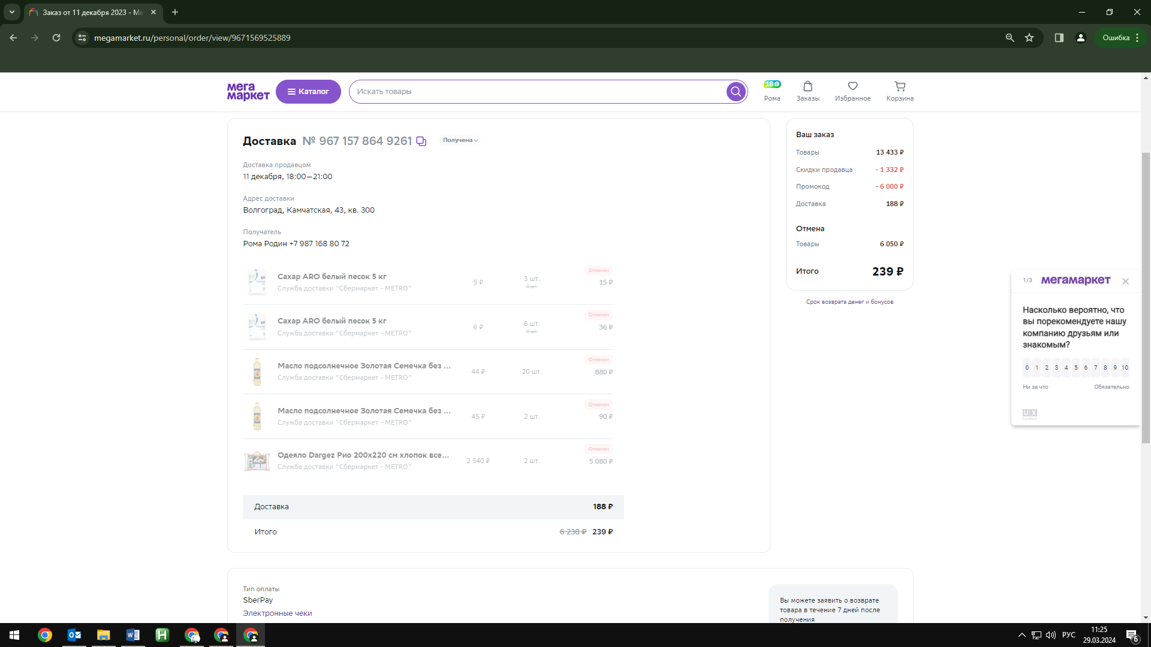Open the Избранное favorites page
The width and height of the screenshot is (1151, 647).
pos(852,91)
